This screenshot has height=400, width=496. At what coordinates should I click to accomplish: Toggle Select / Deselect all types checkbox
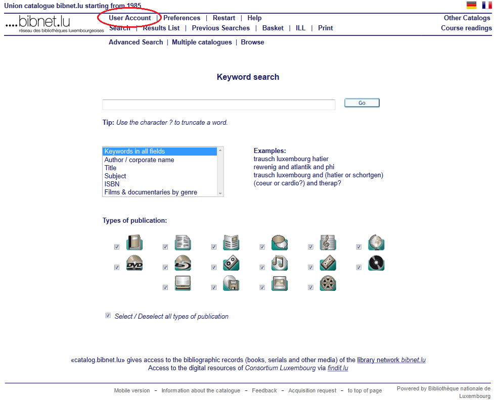coord(108,315)
